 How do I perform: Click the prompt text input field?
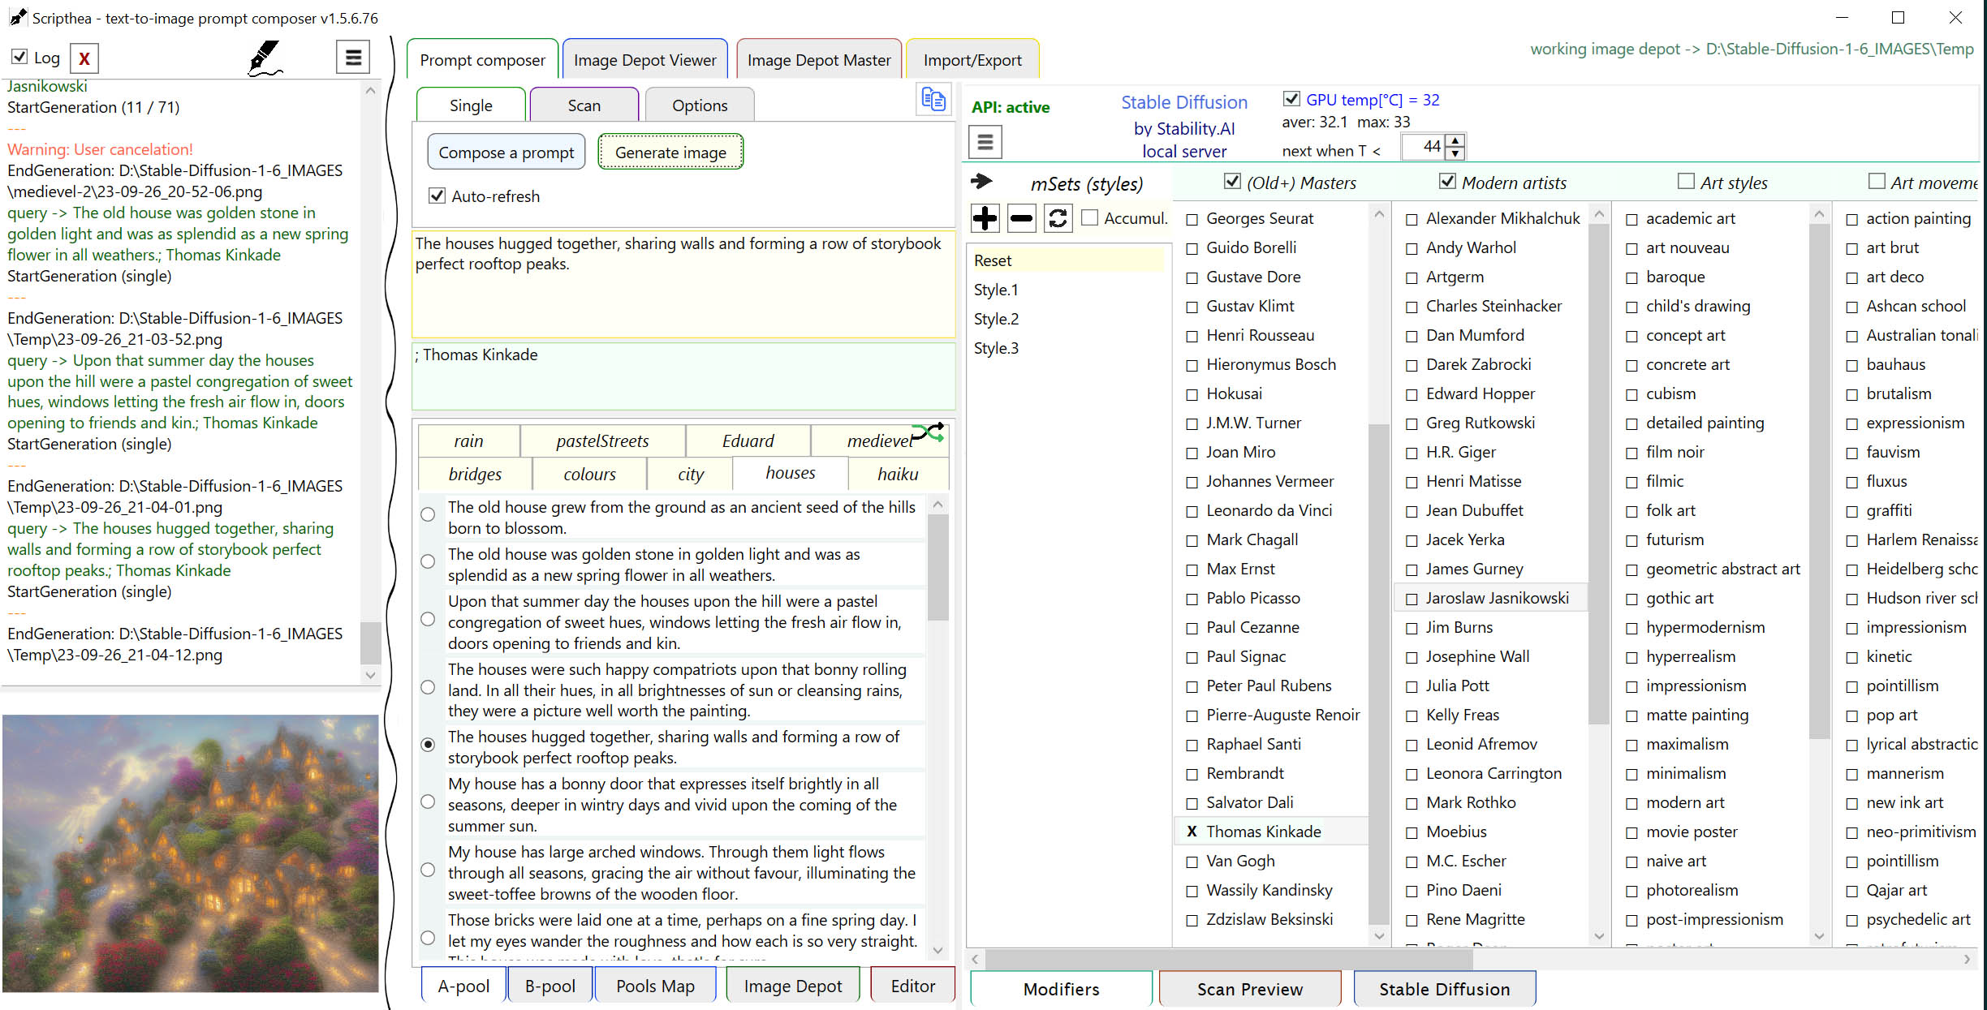(x=683, y=285)
